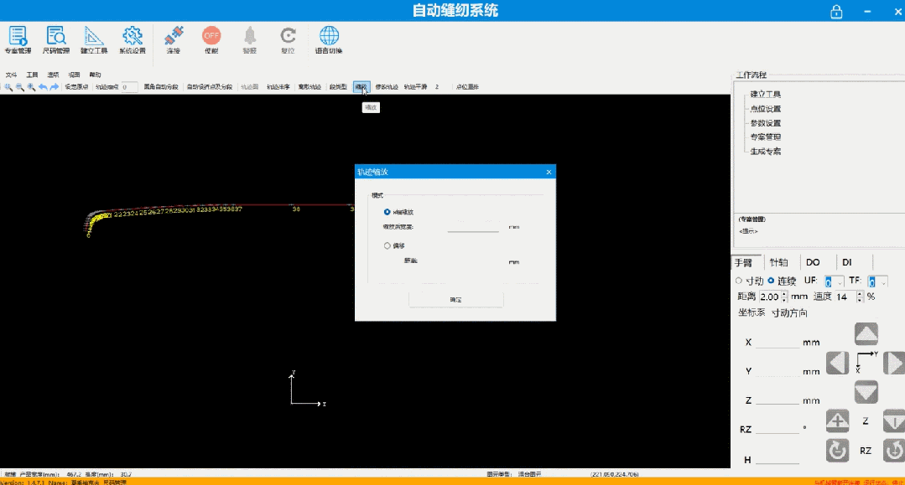
Task: Click the left RZ rotation button
Action: point(837,451)
